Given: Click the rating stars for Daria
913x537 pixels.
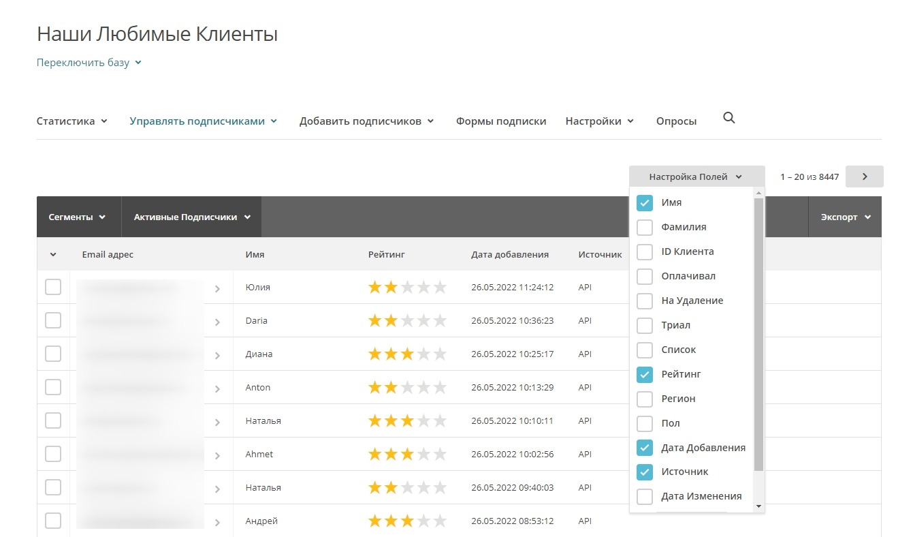Looking at the screenshot, I should (407, 320).
